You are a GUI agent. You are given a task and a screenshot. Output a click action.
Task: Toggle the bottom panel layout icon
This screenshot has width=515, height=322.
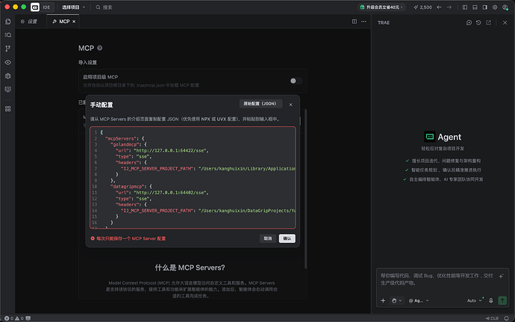pos(475,7)
